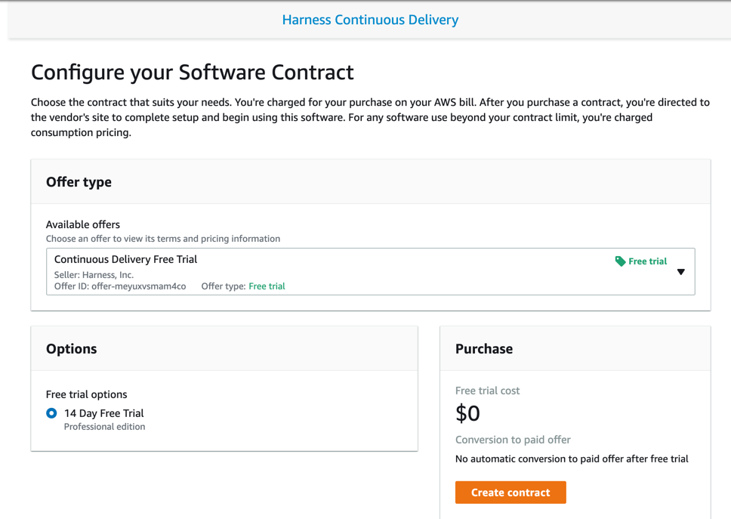Image resolution: width=731 pixels, height=519 pixels.
Task: Click "Continuous Delivery Free Trial" offer name
Action: 126,259
